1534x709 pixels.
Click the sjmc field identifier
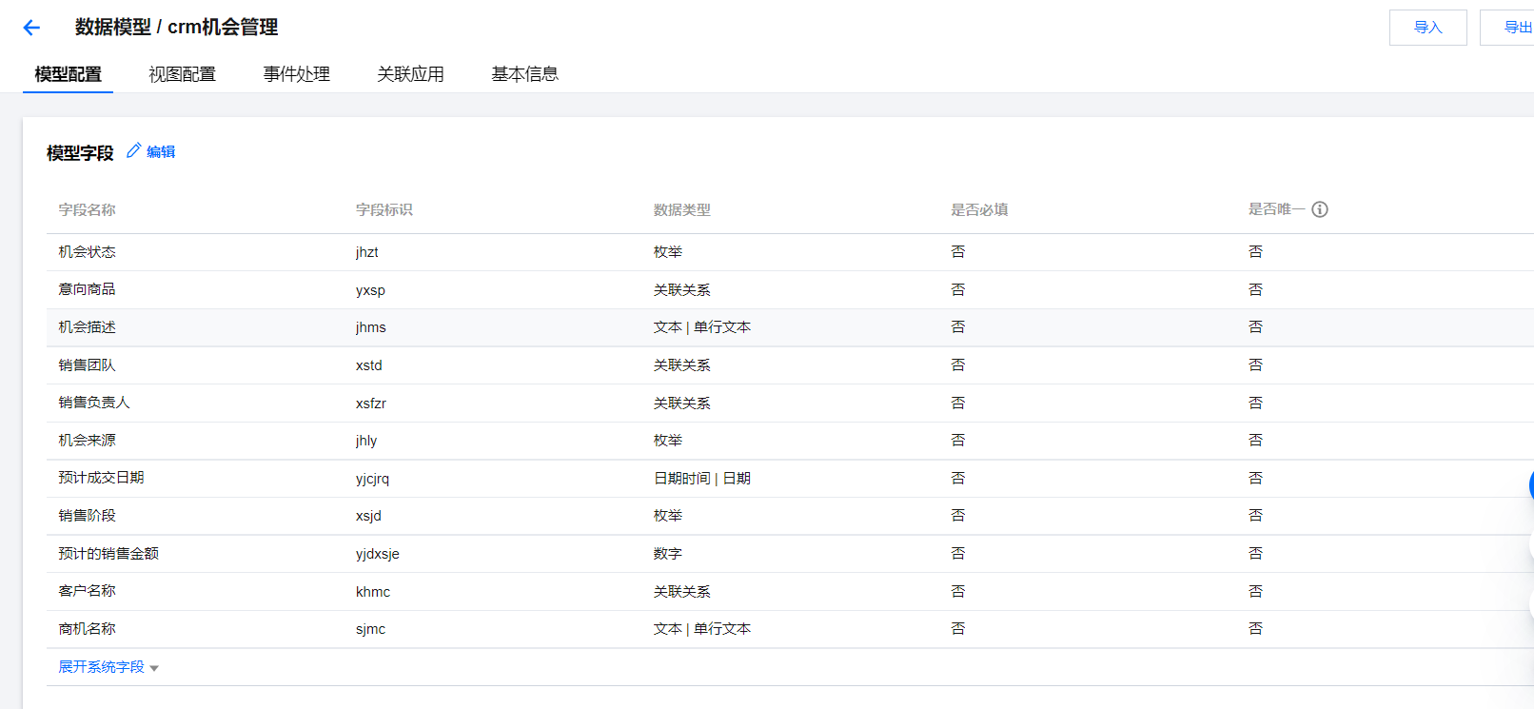tap(370, 629)
